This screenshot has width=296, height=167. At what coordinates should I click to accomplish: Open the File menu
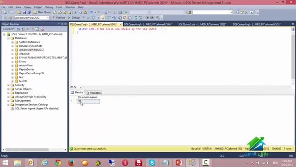coord(3,7)
